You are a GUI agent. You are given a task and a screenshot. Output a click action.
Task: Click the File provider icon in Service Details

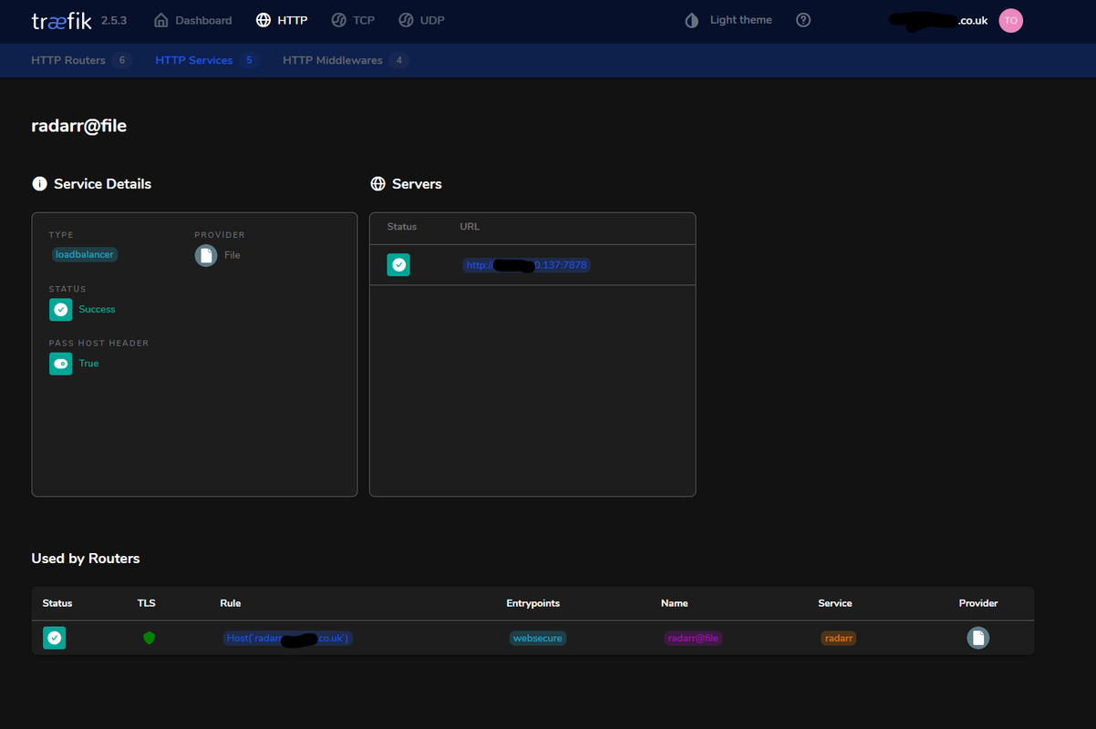(x=206, y=255)
